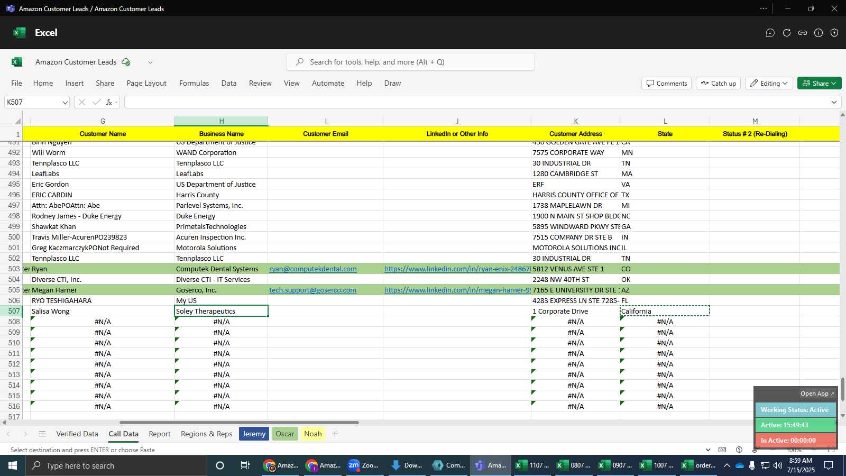This screenshot has width=846, height=476.
Task: Open the info icon in Teams header
Action: point(819,33)
